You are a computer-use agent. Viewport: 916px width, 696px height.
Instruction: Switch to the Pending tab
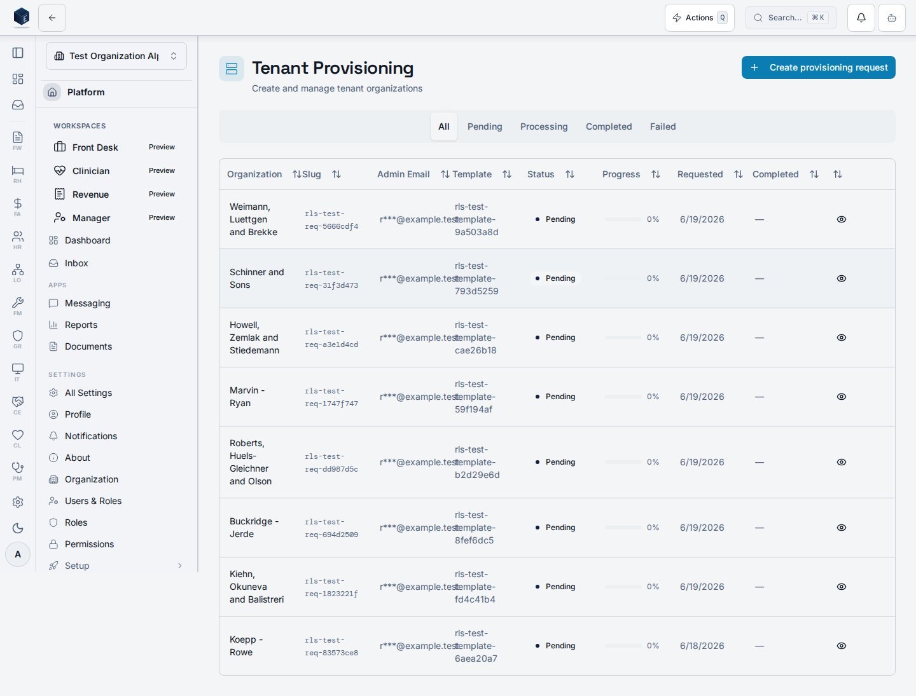[x=485, y=126]
